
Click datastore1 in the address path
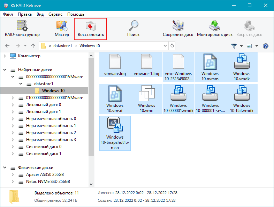coord(62,46)
